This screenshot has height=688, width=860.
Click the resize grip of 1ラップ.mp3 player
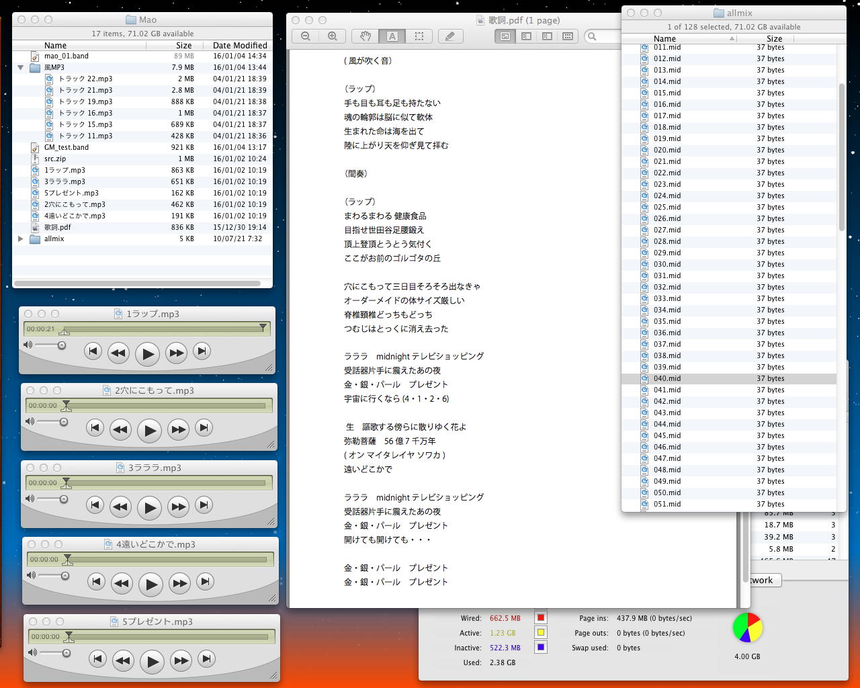click(x=269, y=368)
